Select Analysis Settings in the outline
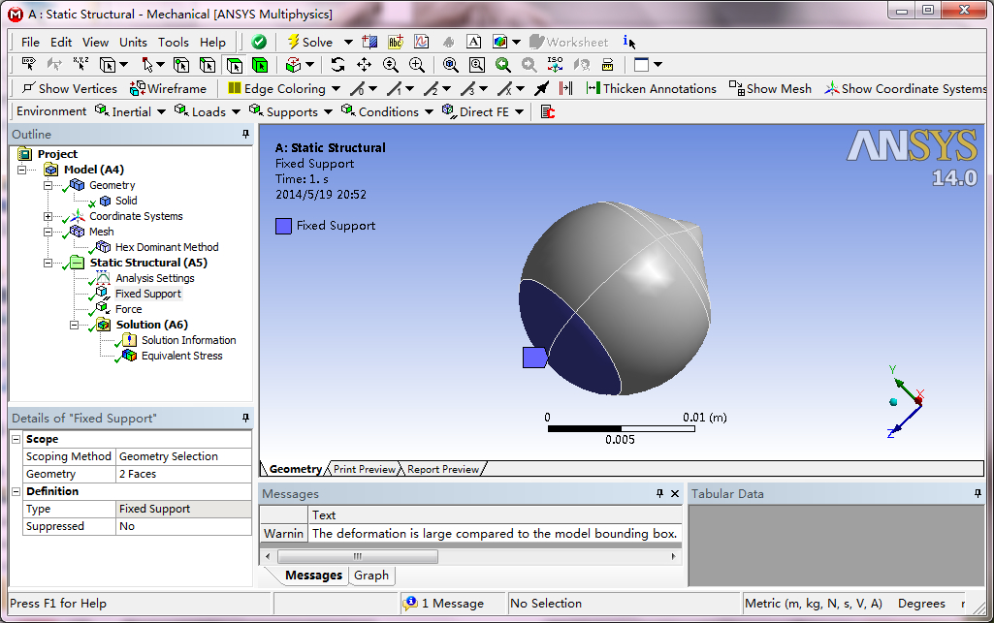 click(x=155, y=278)
